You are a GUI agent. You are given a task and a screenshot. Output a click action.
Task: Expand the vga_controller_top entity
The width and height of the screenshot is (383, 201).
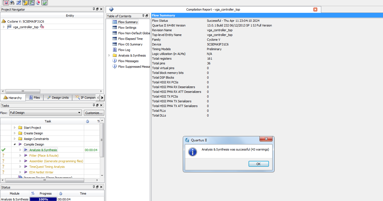point(4,27)
